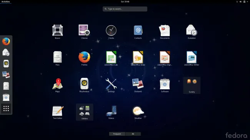
Task: Toggle the Show Applications grid in dock
Action: (x=6, y=109)
